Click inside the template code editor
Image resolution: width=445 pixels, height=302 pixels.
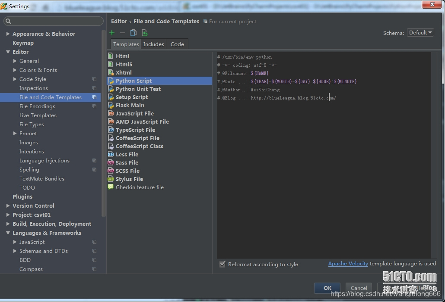[x=324, y=155]
